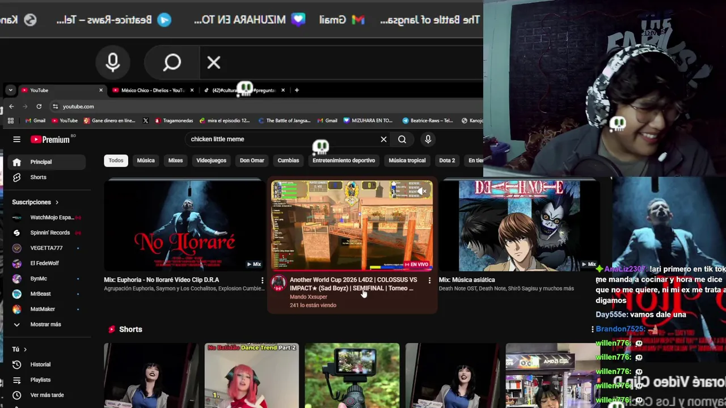The height and width of the screenshot is (408, 726).
Task: Open the Mando Xxsuper channel avatar
Action: (x=278, y=284)
